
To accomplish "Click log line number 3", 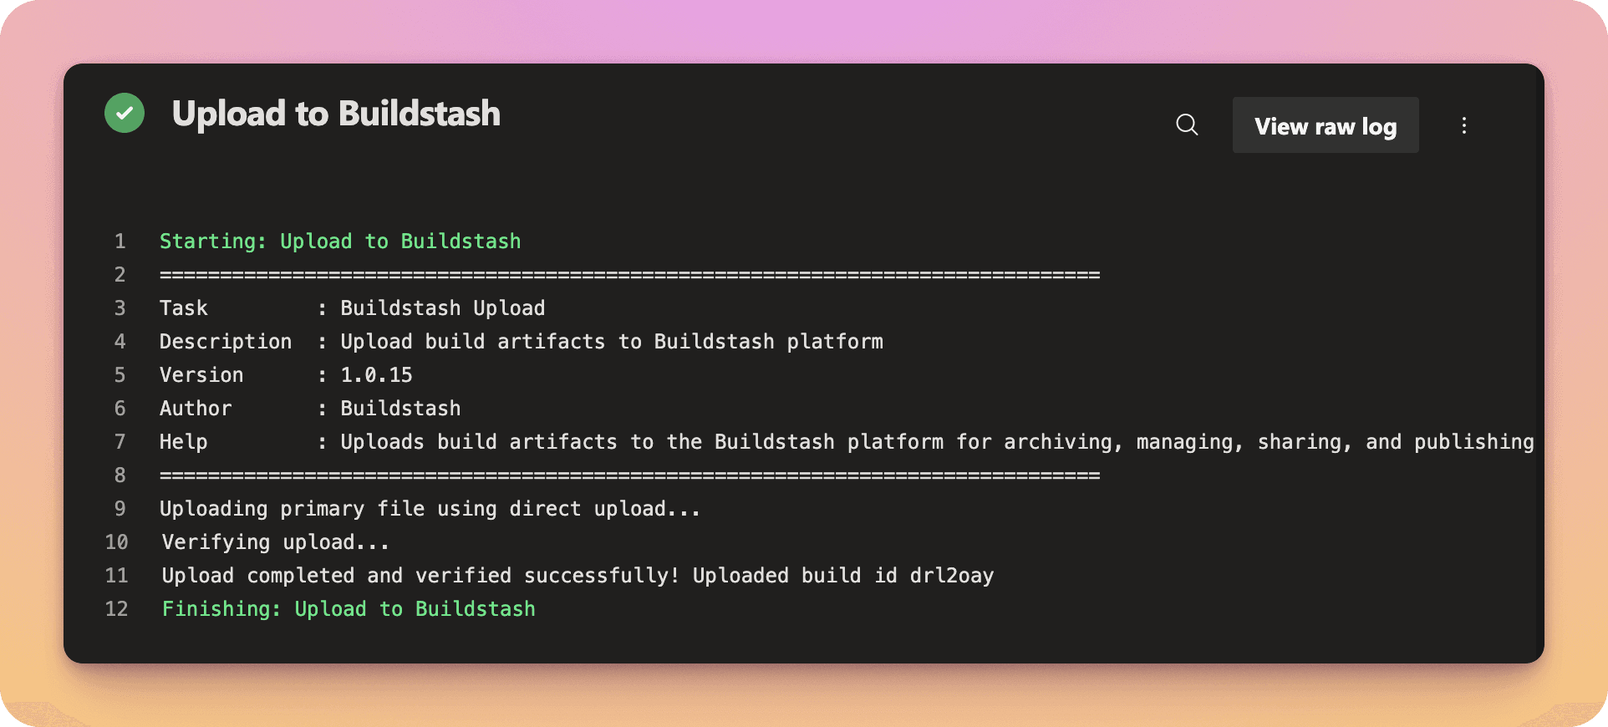I will tap(120, 308).
